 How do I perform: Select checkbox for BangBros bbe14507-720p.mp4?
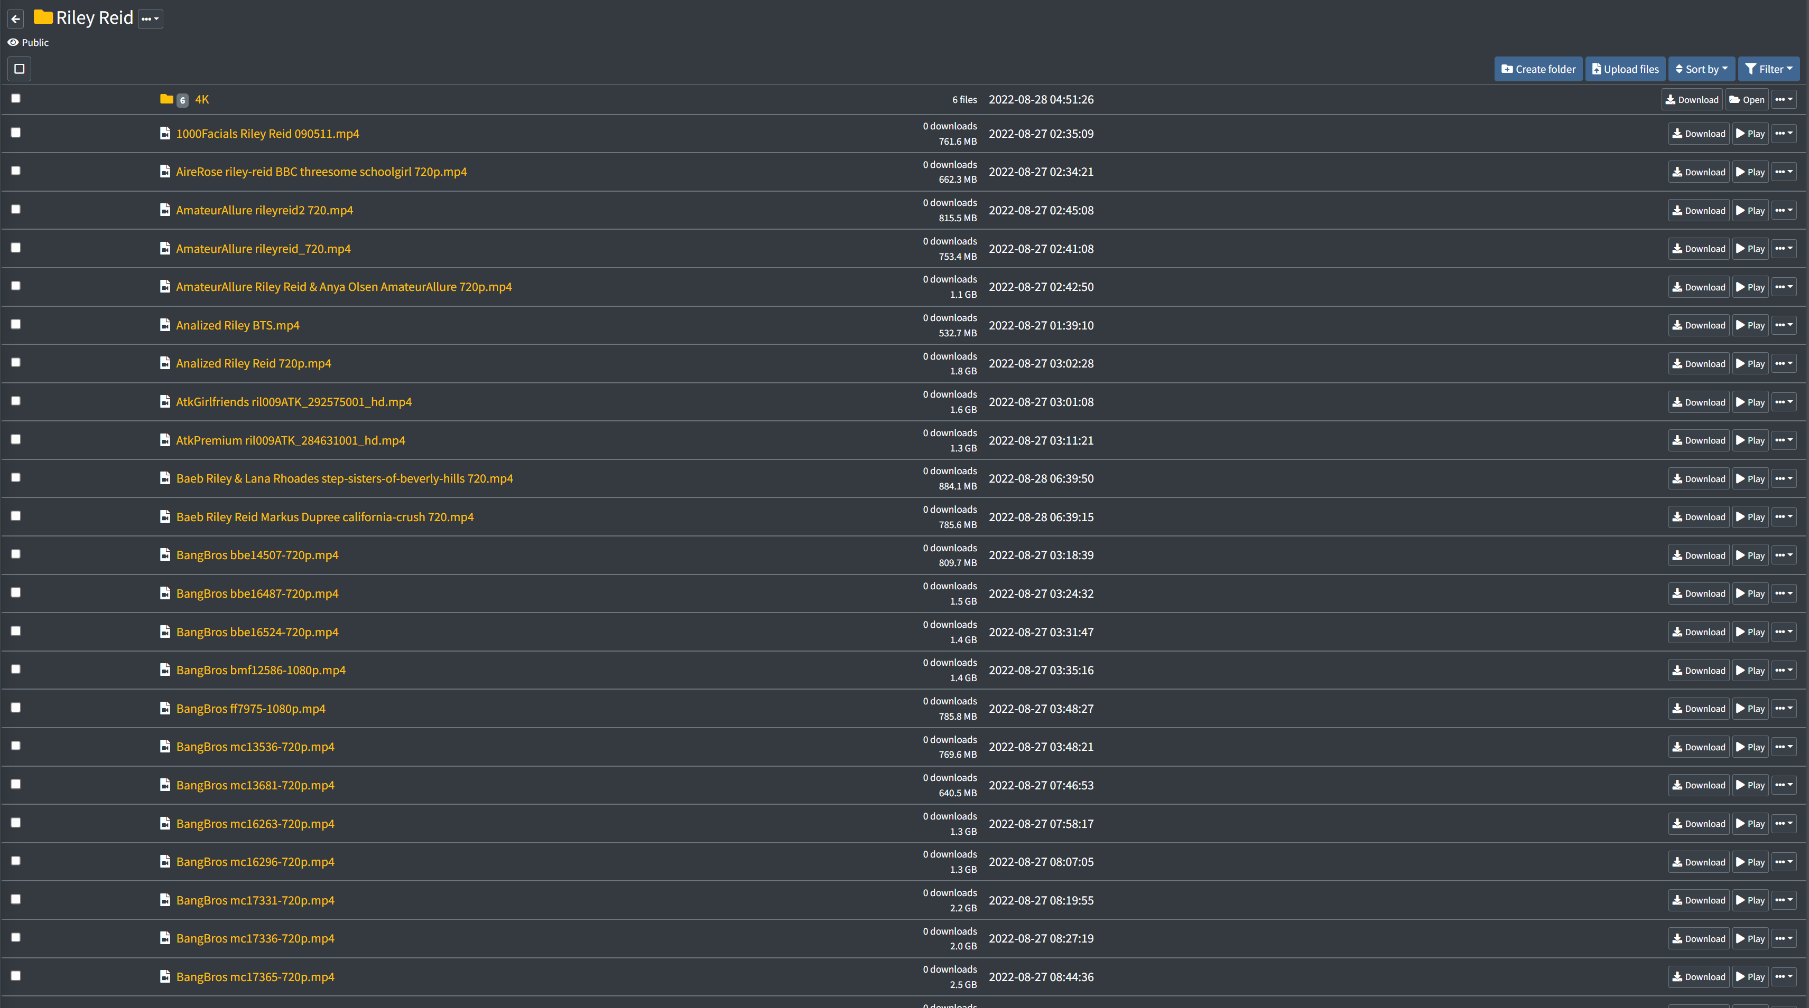point(15,554)
